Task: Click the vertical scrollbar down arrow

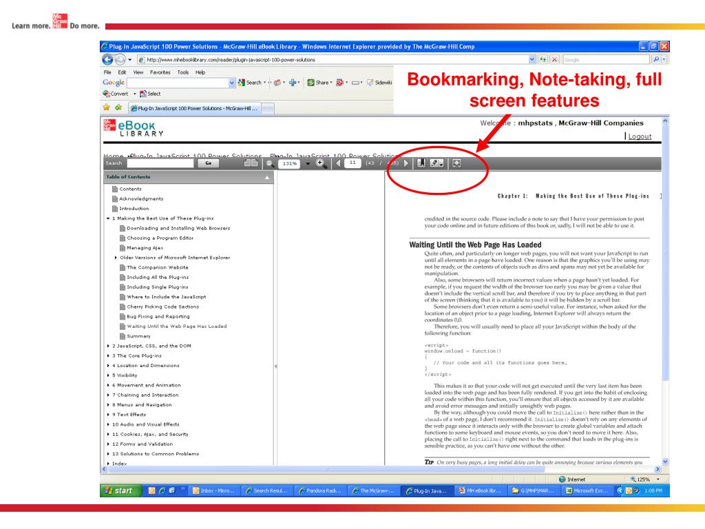Action: tap(665, 461)
